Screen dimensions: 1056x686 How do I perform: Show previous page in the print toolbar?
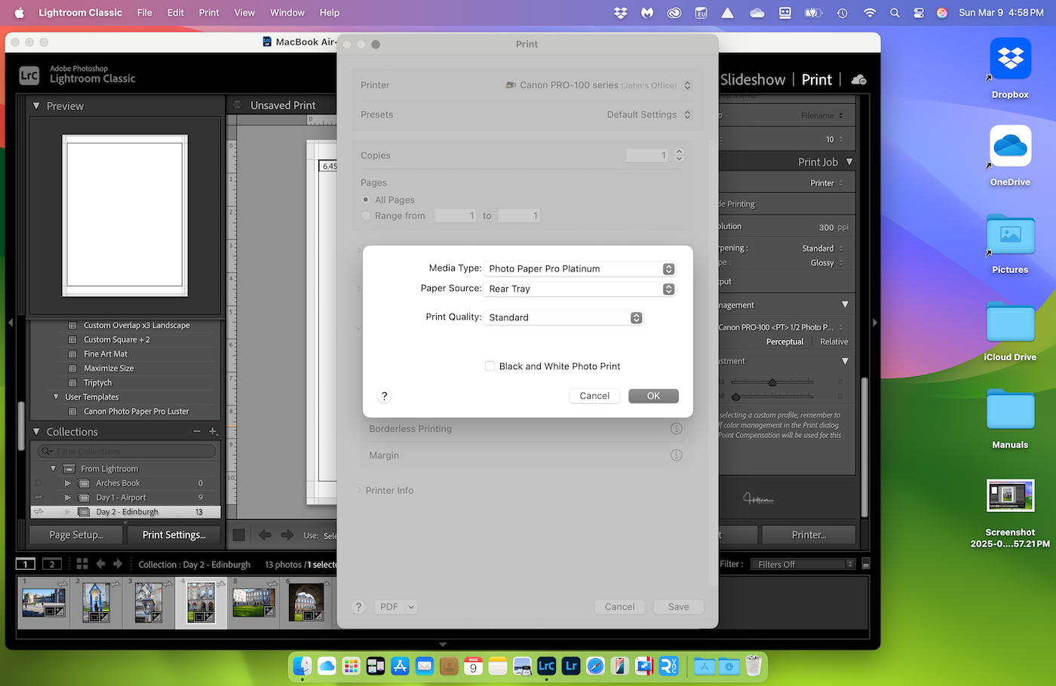(265, 535)
